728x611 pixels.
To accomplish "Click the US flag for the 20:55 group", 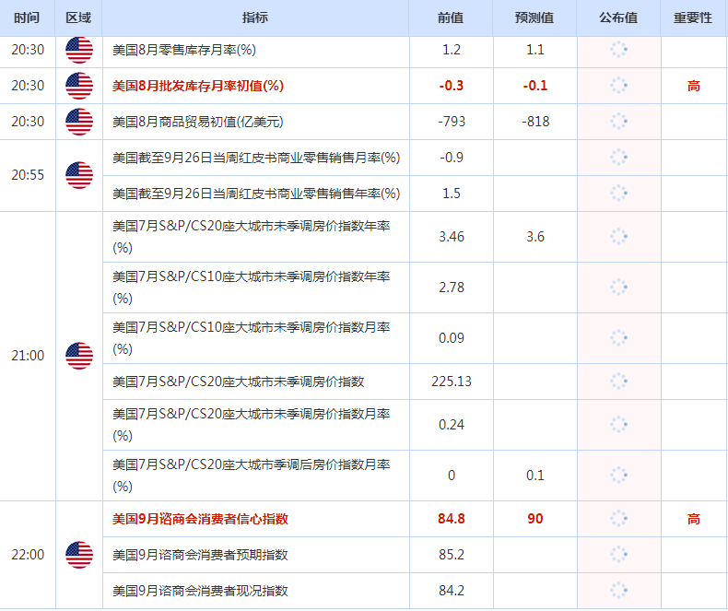I will pyautogui.click(x=79, y=175).
